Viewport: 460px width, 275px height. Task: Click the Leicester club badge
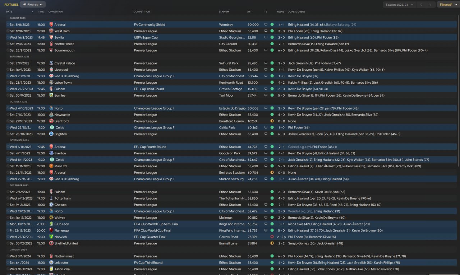point(51,263)
